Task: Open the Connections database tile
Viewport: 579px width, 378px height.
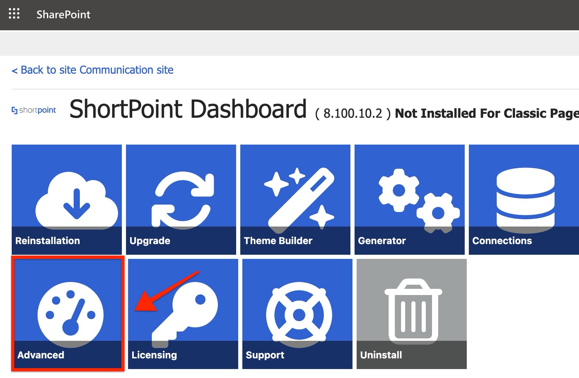Action: tap(524, 200)
